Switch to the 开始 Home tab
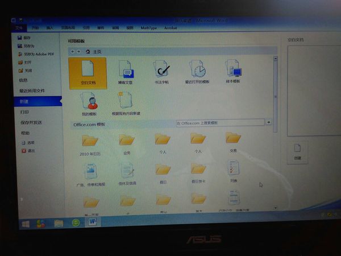 tap(35, 28)
